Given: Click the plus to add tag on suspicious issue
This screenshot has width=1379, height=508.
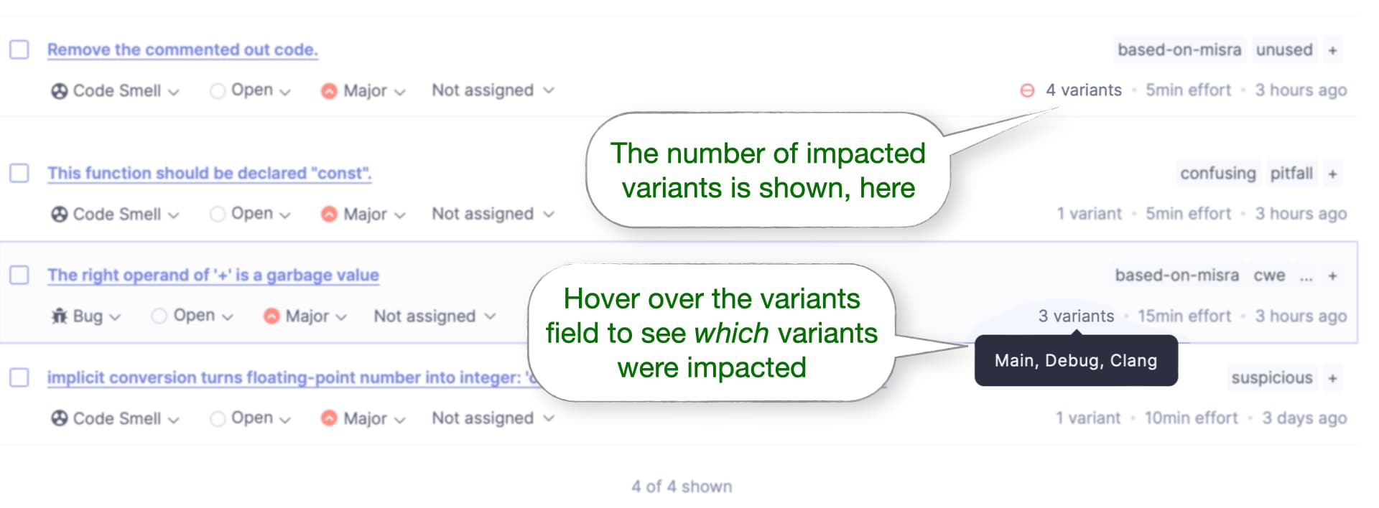Looking at the screenshot, I should [1334, 377].
